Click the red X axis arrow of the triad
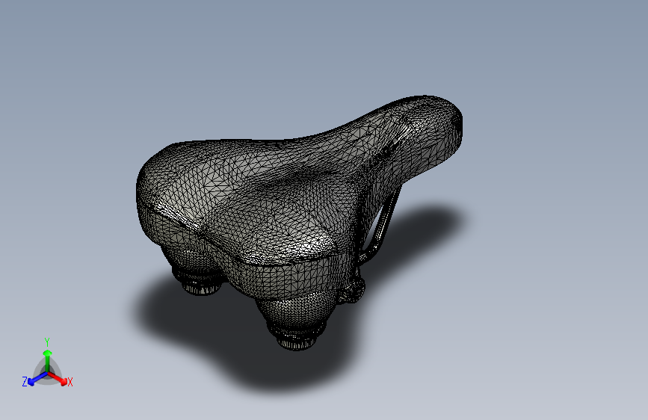 click(58, 378)
